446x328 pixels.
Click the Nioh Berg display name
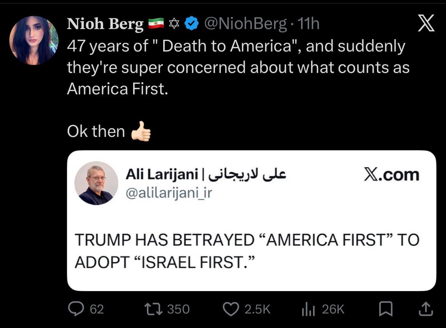105,24
